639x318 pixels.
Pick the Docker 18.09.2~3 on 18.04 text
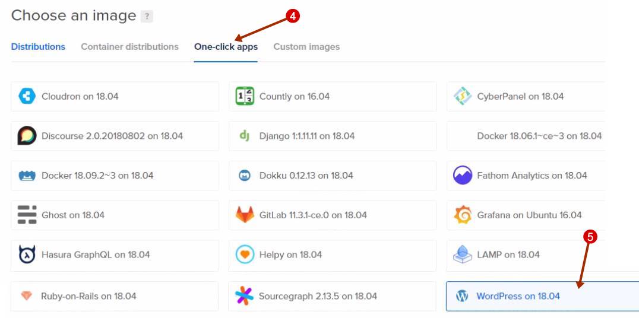(97, 176)
